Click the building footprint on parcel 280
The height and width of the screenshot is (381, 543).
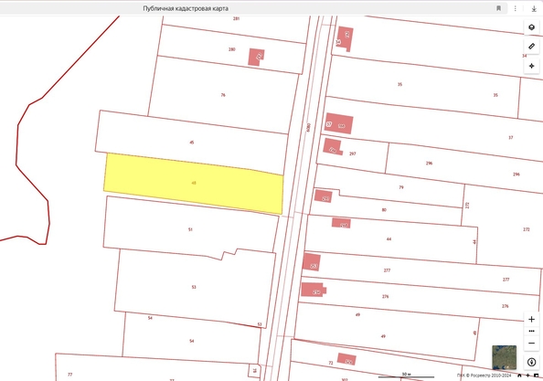point(256,57)
